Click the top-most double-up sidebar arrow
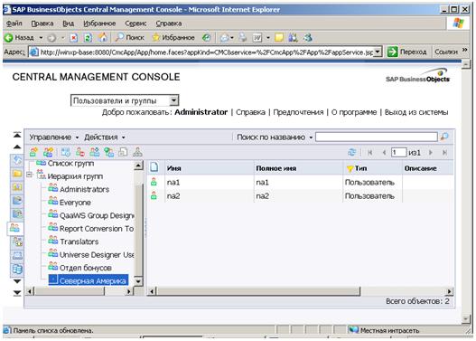The image size is (476, 341). 17,135
